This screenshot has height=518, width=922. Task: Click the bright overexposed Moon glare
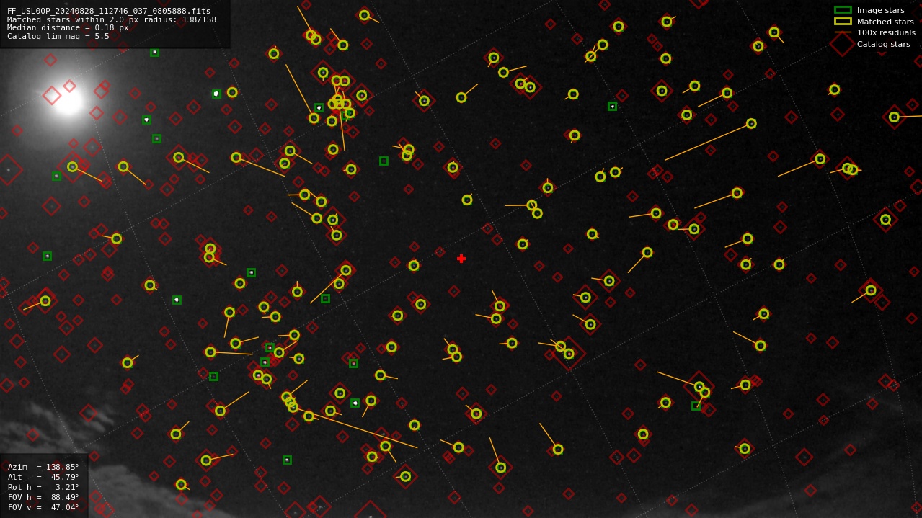[68, 100]
